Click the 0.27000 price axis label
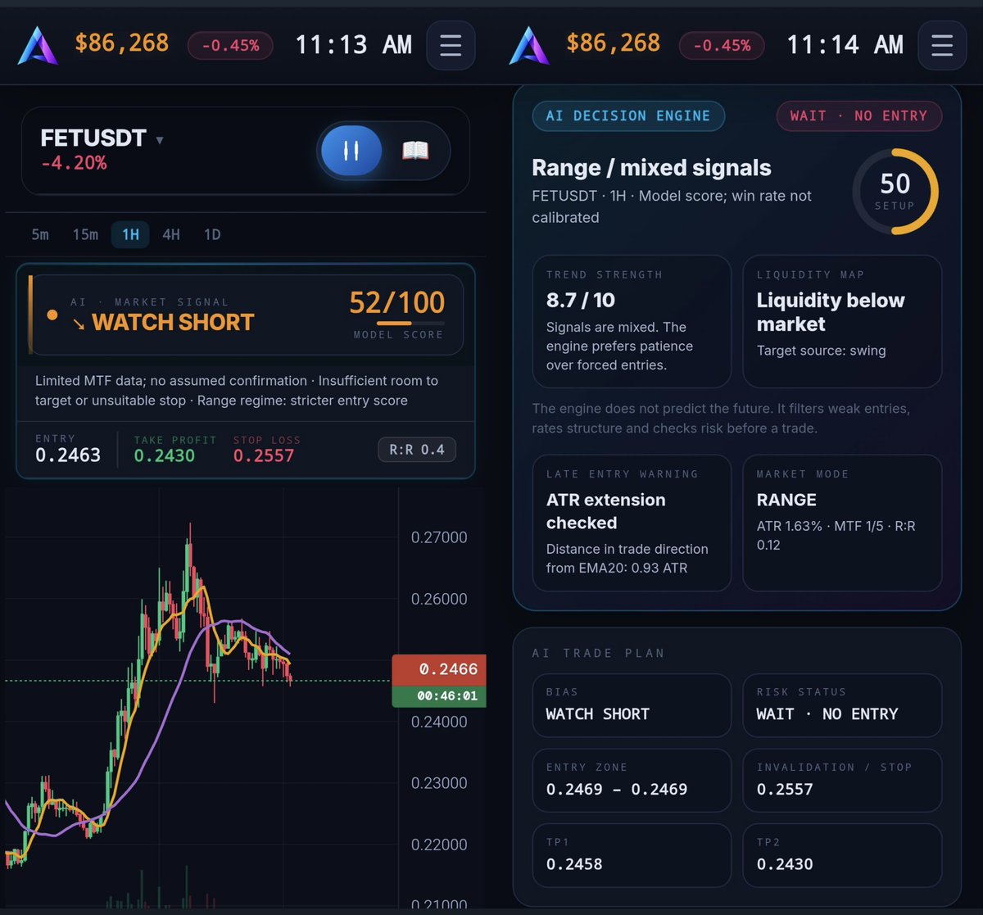 [439, 537]
